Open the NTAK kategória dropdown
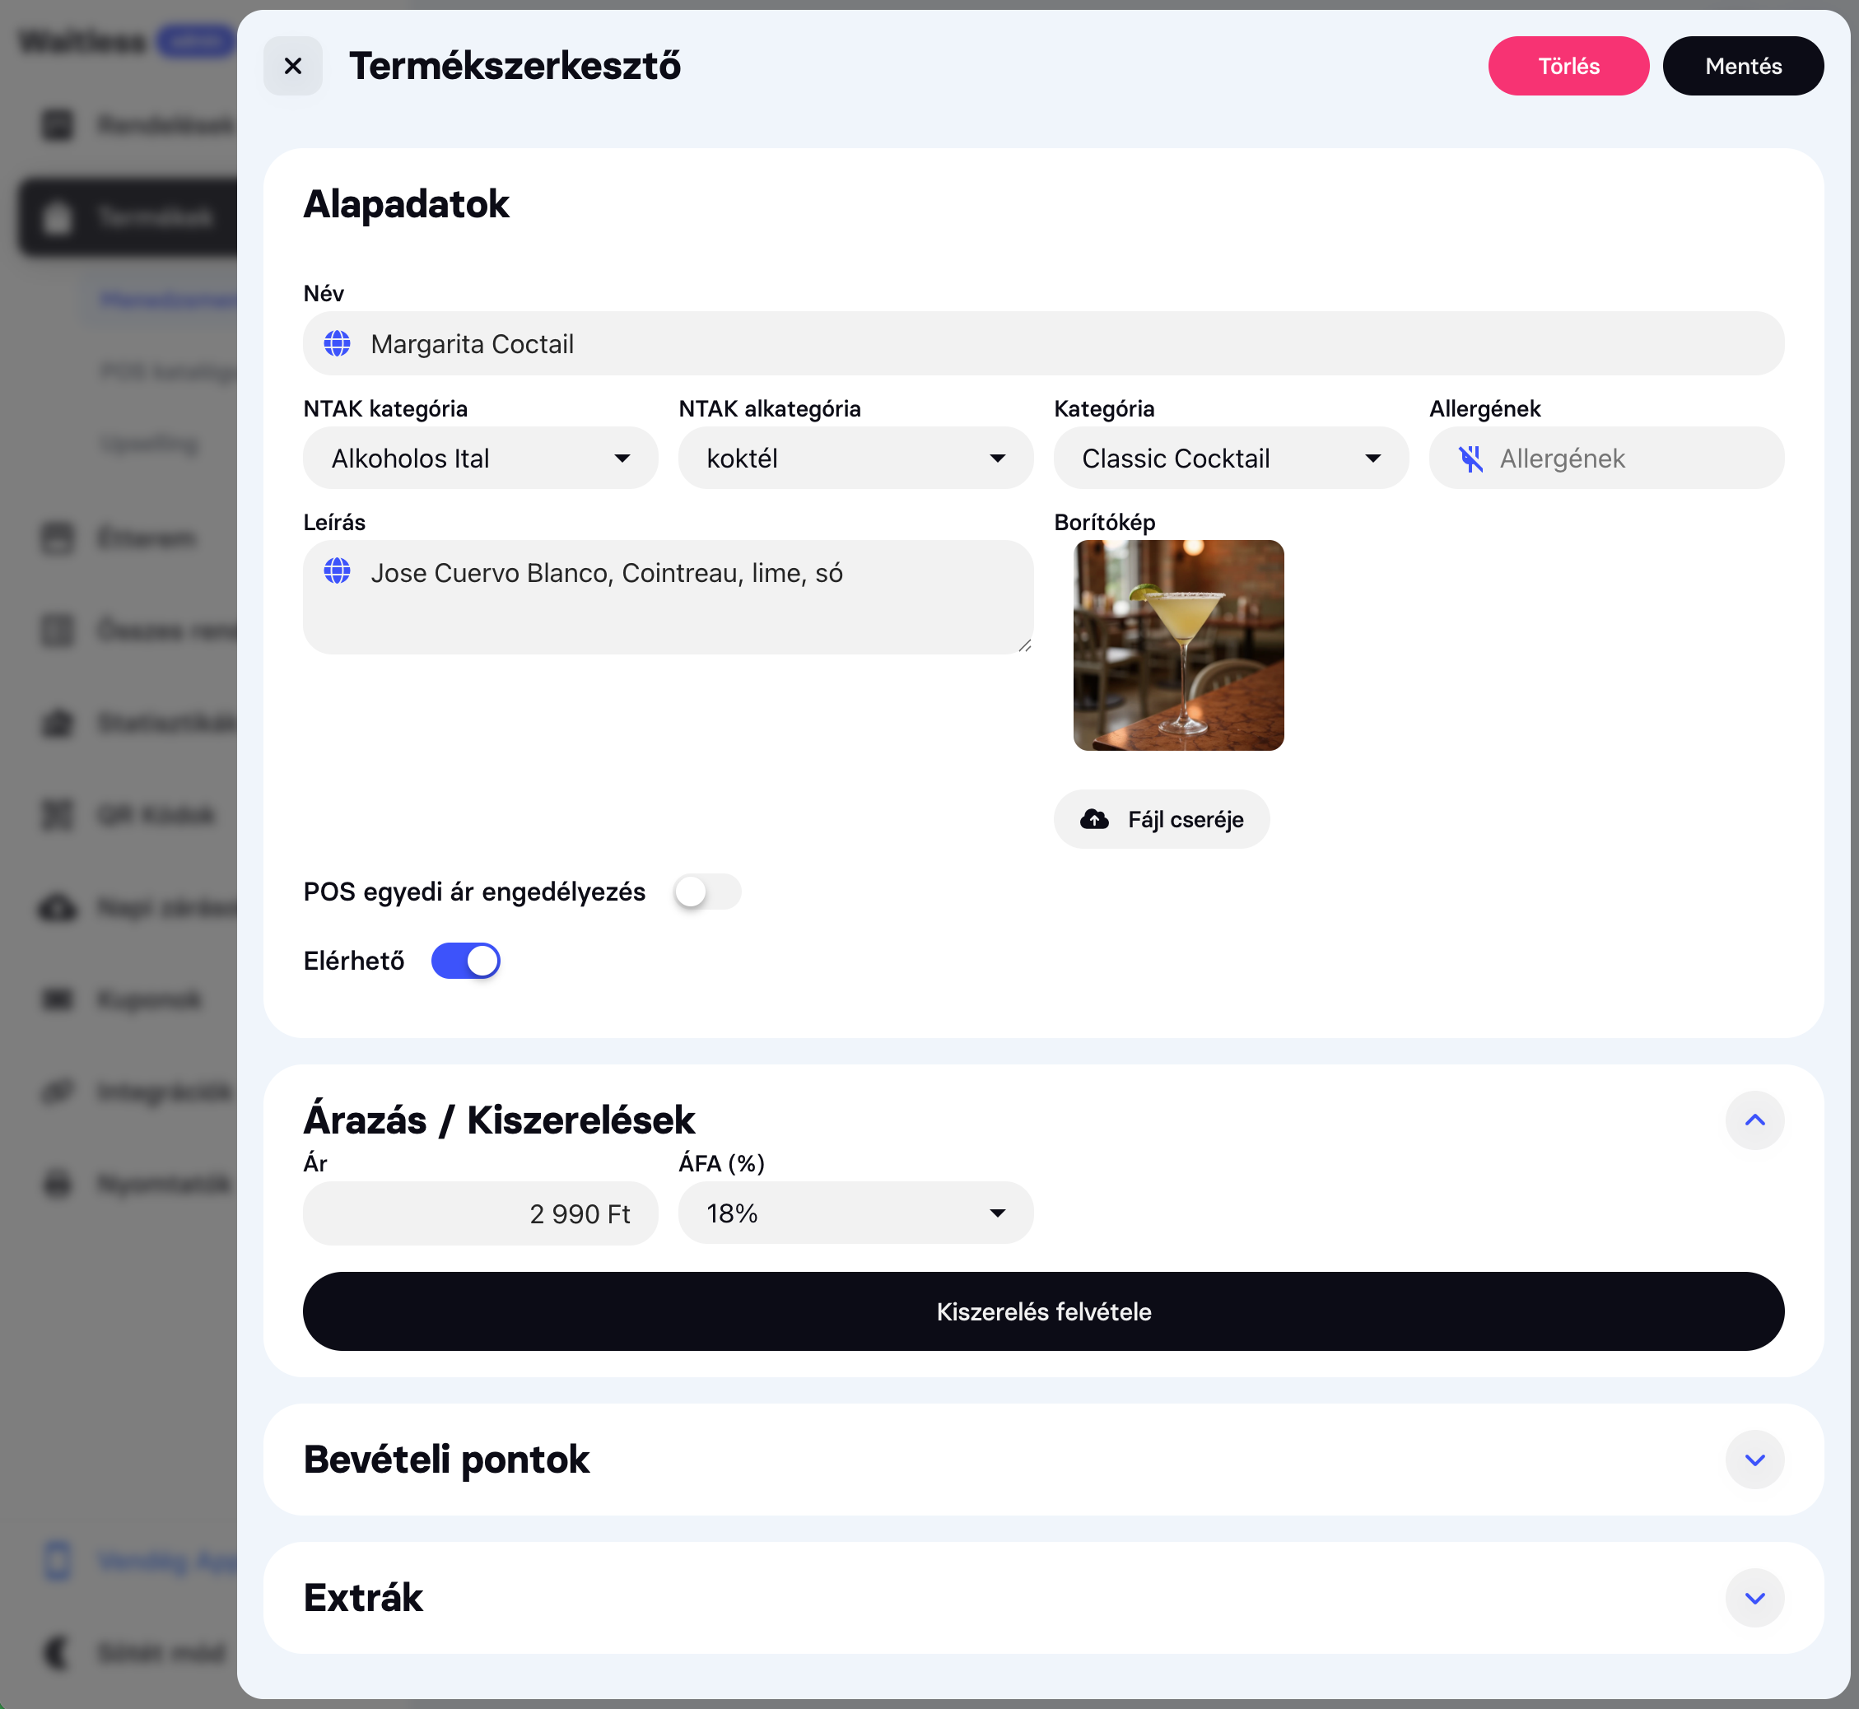This screenshot has height=1709, width=1859. tap(480, 459)
